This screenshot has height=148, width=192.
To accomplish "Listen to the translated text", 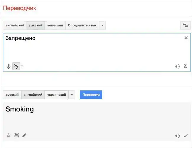I will pos(177,136).
